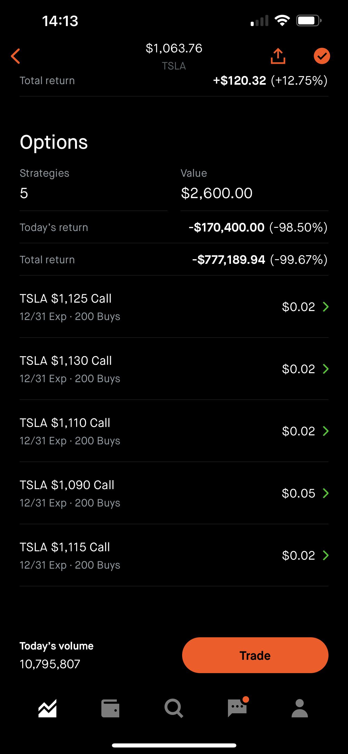
Task: Toggle the orange watchlist checkmark
Action: click(x=322, y=56)
